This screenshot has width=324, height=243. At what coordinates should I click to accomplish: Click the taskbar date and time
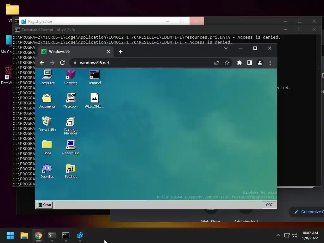pyautogui.click(x=310, y=235)
